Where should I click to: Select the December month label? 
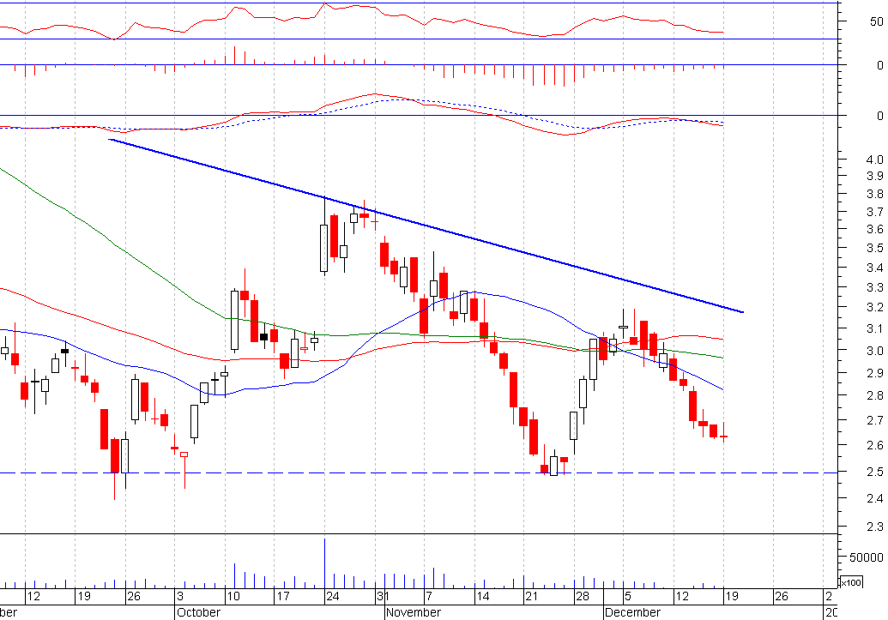click(632, 612)
